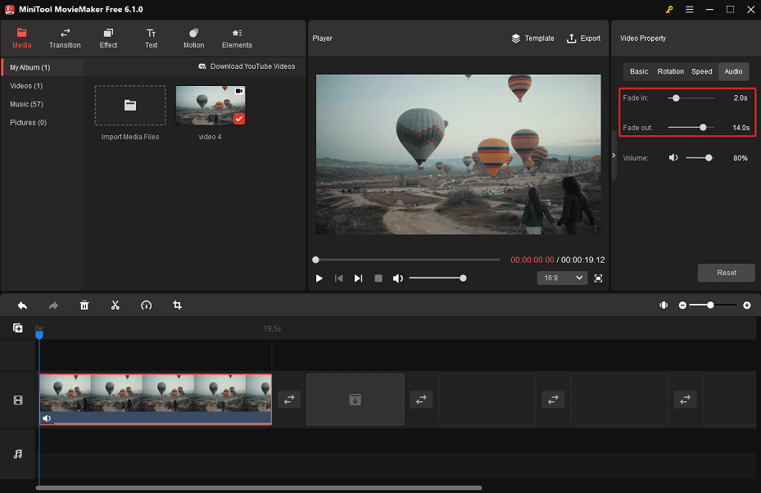Mute the player volume icon
The height and width of the screenshot is (493, 761).
[x=398, y=278]
